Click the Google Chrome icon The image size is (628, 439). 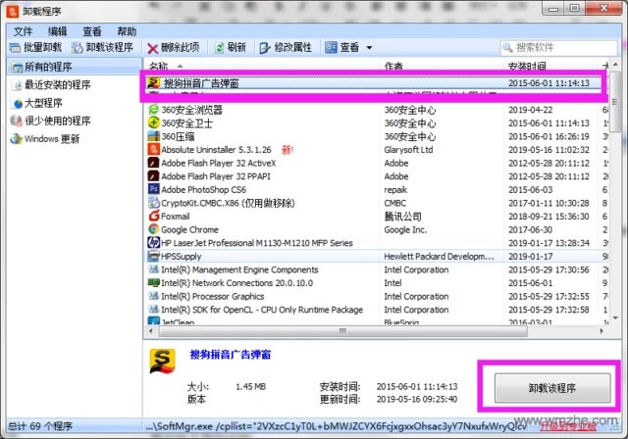[154, 229]
